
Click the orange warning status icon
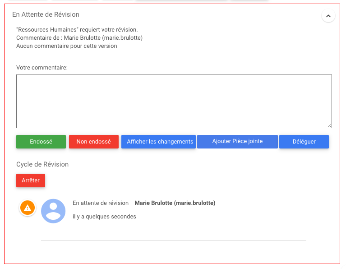pyautogui.click(x=28, y=208)
